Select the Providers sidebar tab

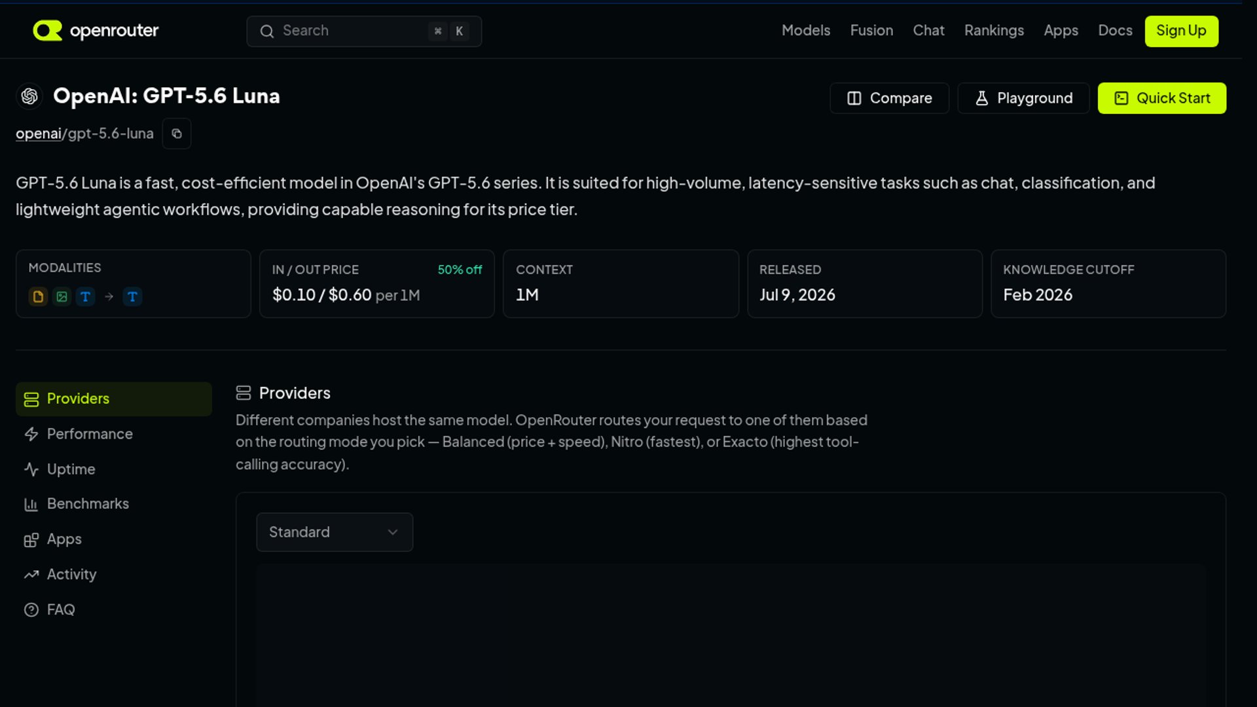click(114, 399)
